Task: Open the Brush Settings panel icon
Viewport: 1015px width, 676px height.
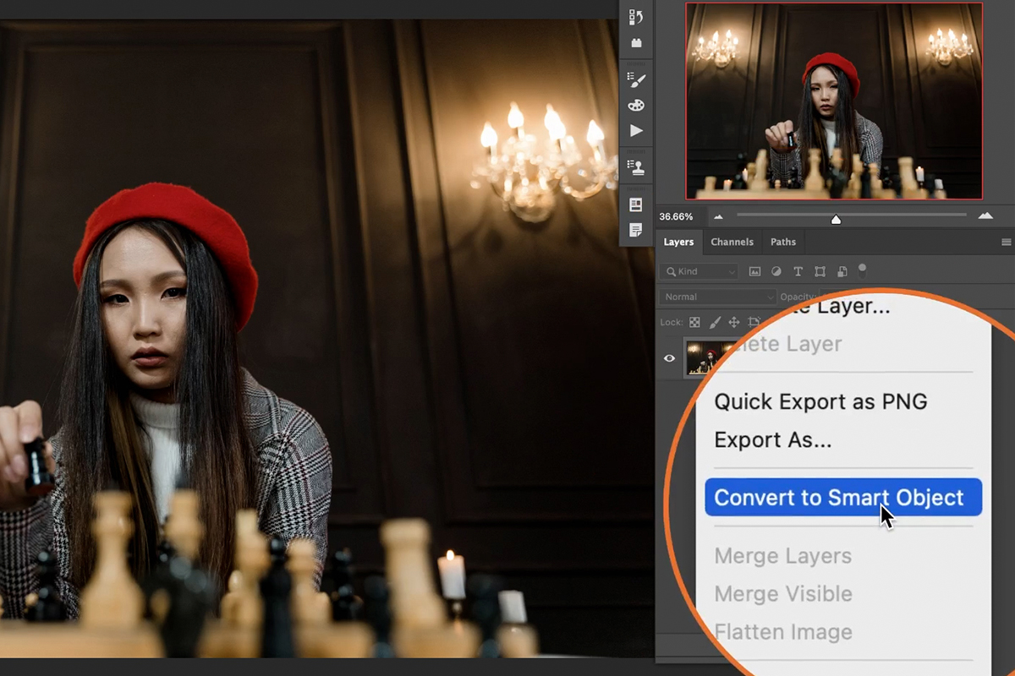Action: tap(636, 80)
